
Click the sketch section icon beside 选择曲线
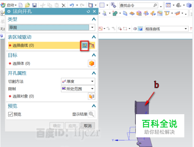[85, 46]
